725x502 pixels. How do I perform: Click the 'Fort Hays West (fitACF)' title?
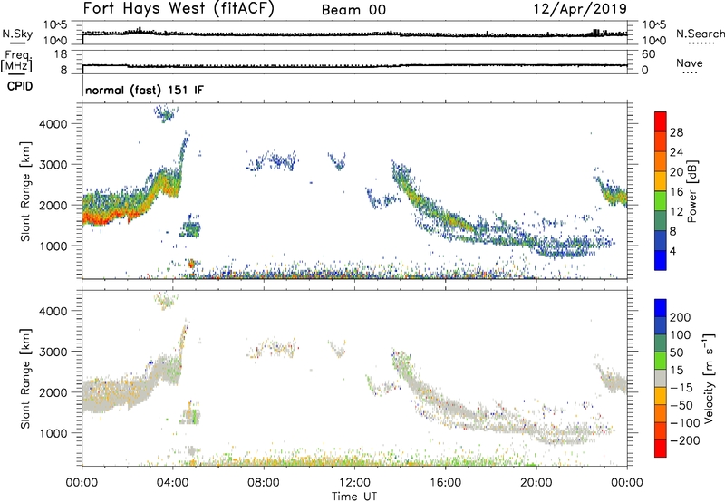[x=179, y=9]
